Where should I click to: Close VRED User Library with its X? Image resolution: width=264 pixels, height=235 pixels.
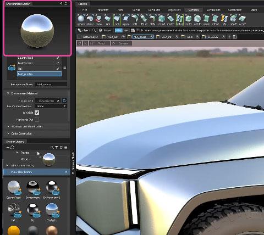[x=67, y=172]
